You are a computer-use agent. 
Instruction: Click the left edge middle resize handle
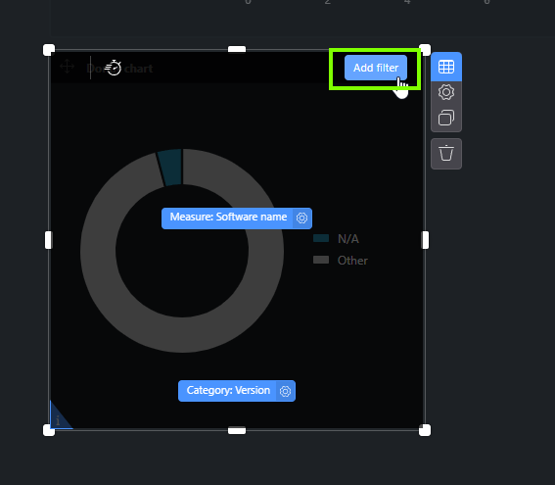(49, 240)
